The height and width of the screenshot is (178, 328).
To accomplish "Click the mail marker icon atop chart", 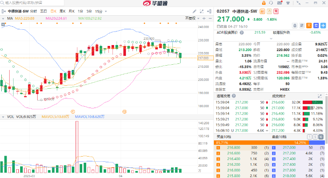I will [3, 24].
